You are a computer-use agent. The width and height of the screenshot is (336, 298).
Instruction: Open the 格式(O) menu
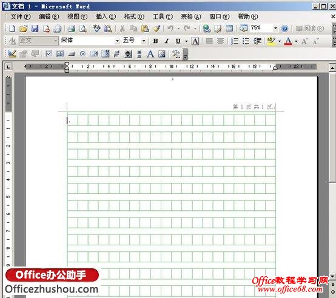[134, 16]
